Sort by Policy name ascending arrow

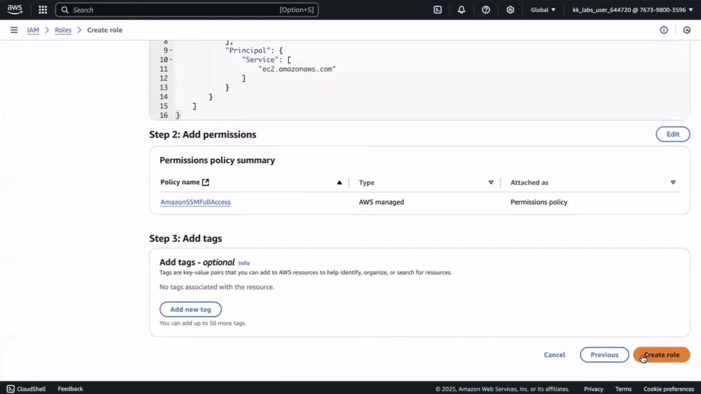[x=340, y=182]
